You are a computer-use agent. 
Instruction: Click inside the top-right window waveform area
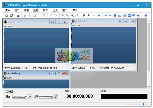[x=104, y=45]
